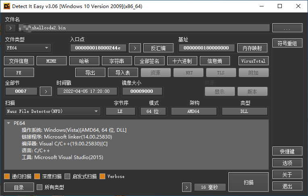This screenshot has height=196, width=308.
Task: Select the 语言: C/C++ result row
Action: coord(36,151)
